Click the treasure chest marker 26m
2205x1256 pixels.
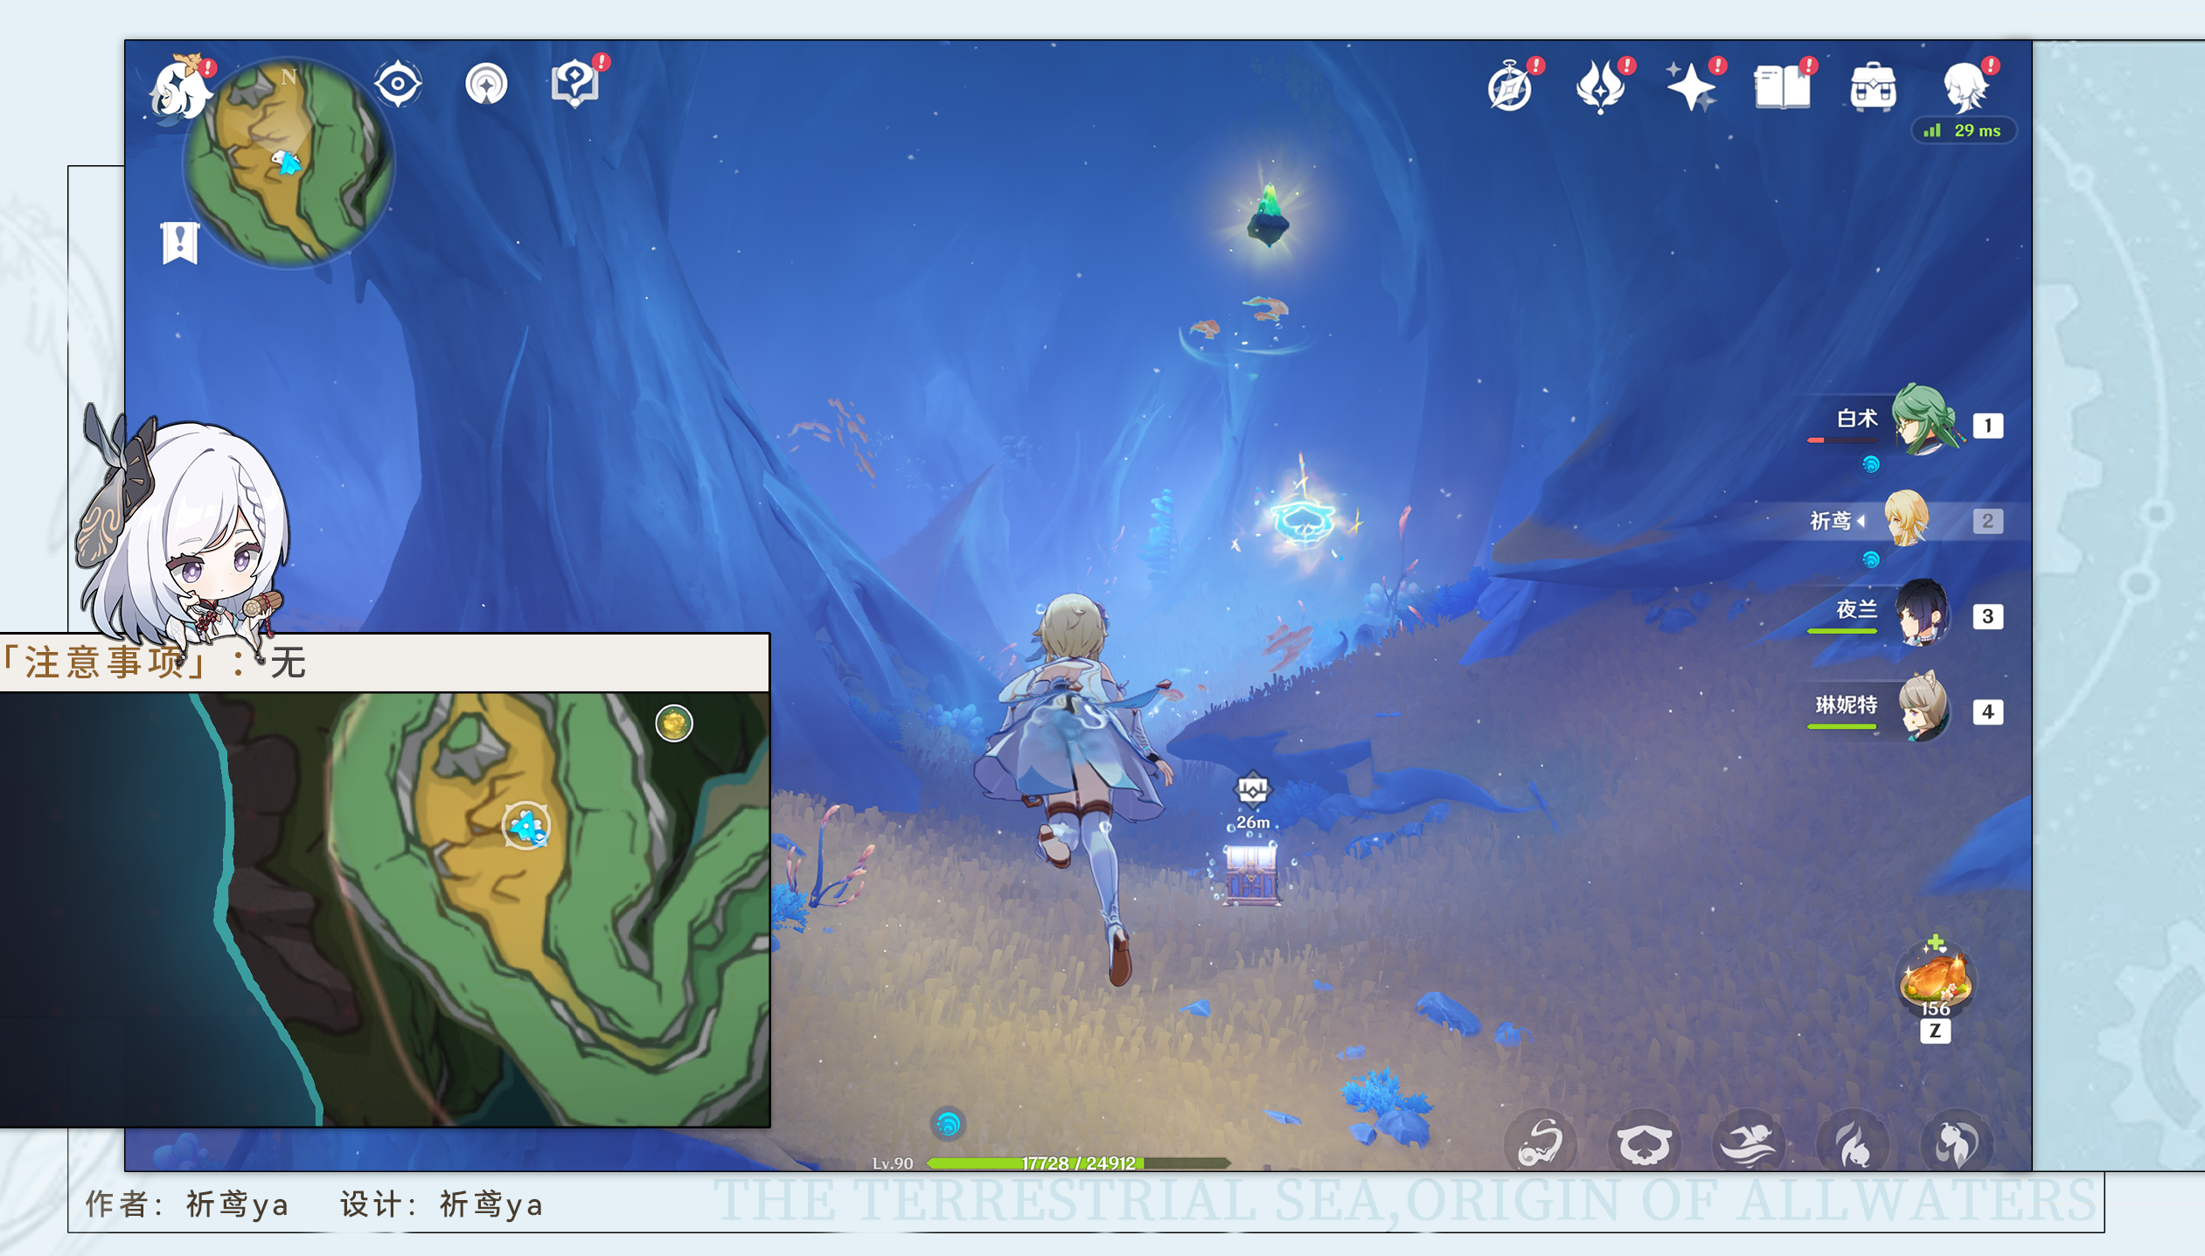click(x=1252, y=791)
